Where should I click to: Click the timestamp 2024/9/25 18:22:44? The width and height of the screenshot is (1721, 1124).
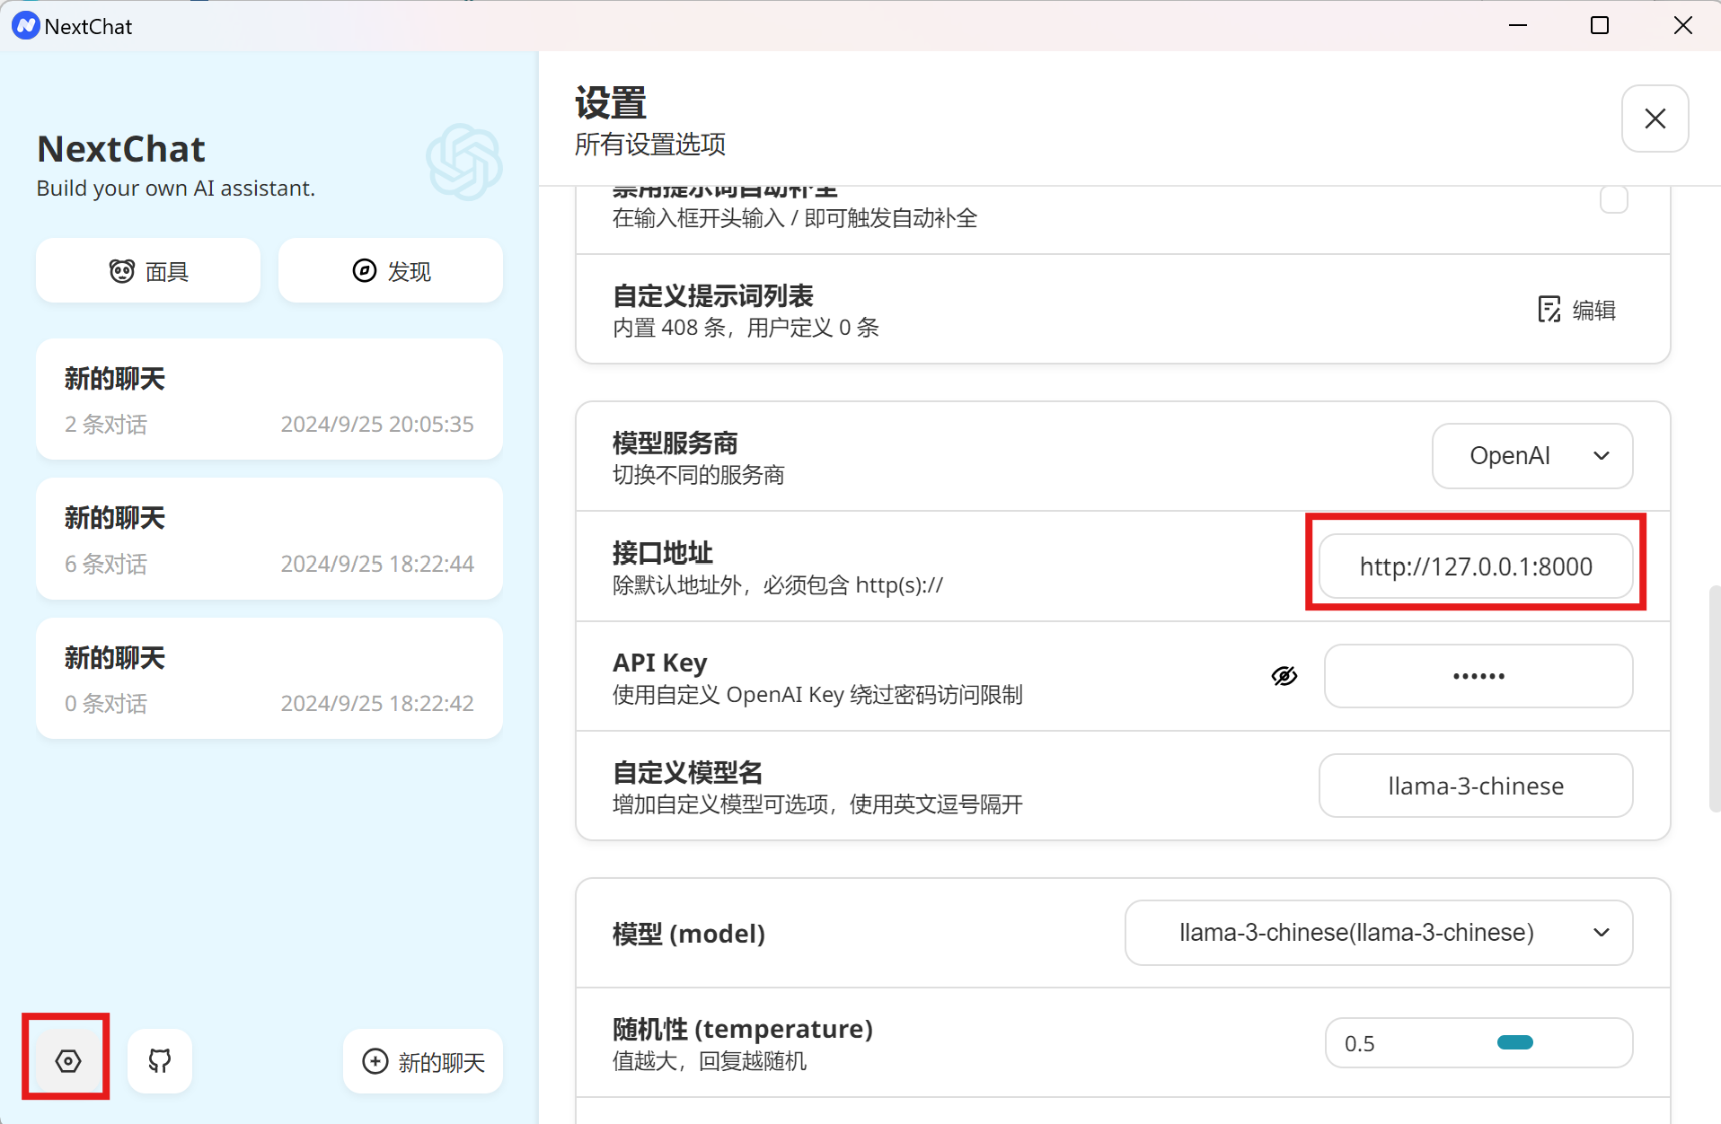coord(377,564)
